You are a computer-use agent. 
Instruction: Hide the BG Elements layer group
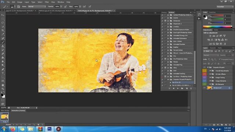204,84
